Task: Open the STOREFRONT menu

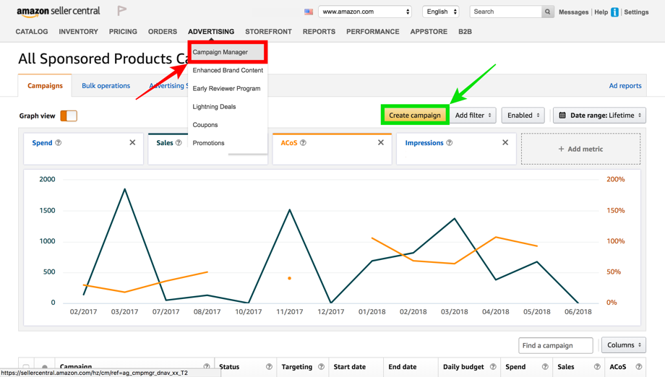Action: pyautogui.click(x=268, y=32)
